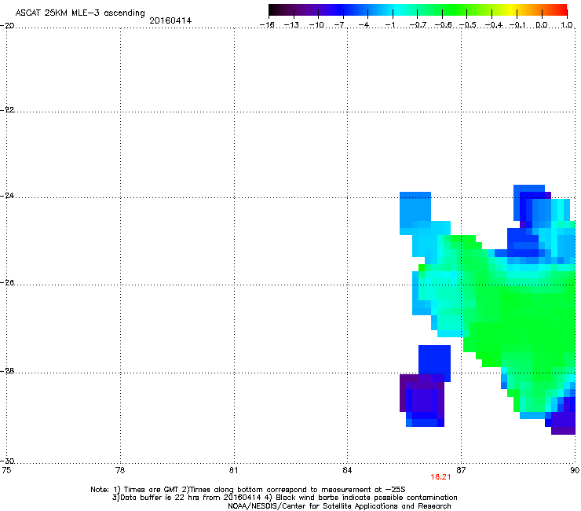The height and width of the screenshot is (511, 581).
Task: Click the 81 longitude axis label
Action: [233, 470]
